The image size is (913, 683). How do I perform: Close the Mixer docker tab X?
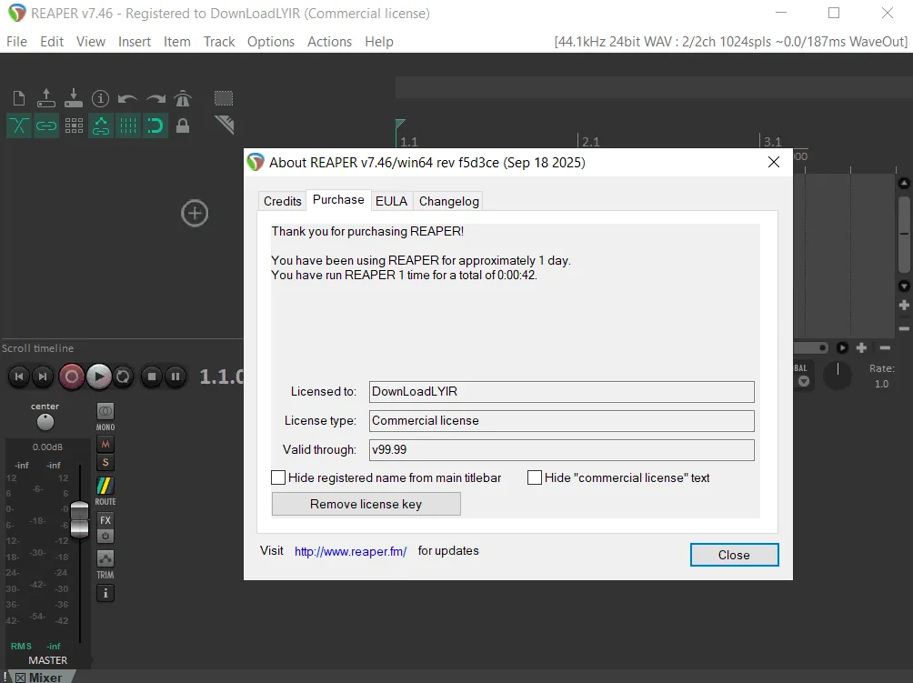pos(20,678)
